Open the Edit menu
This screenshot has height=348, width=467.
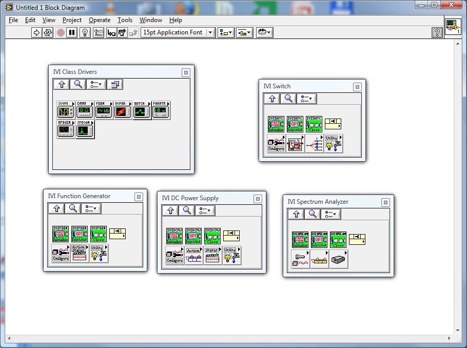(x=30, y=20)
